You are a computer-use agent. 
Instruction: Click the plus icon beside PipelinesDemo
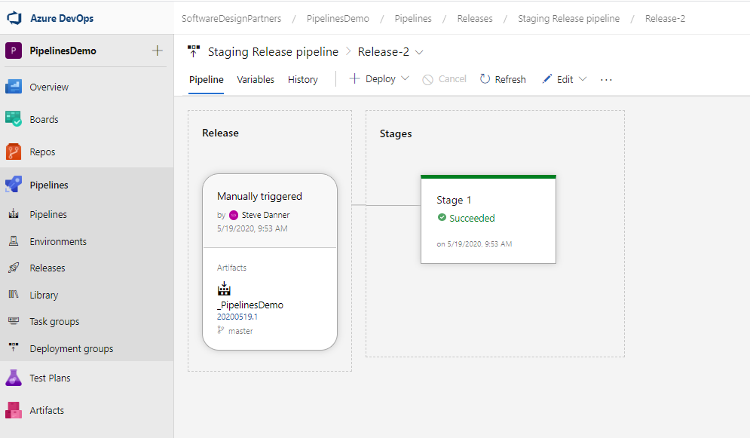[x=157, y=51]
